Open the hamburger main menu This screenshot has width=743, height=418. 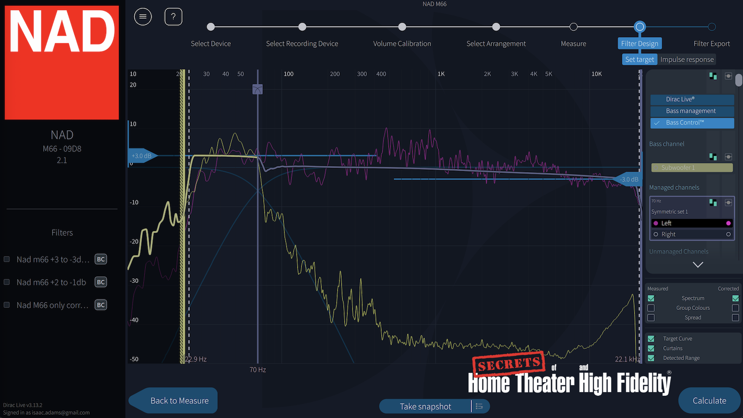click(143, 17)
